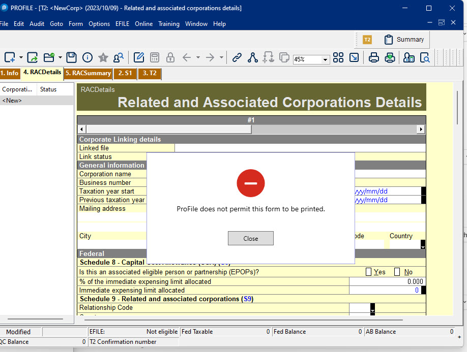Expand the Open folder dropdown arrow
The image size is (467, 352).
coord(60,57)
